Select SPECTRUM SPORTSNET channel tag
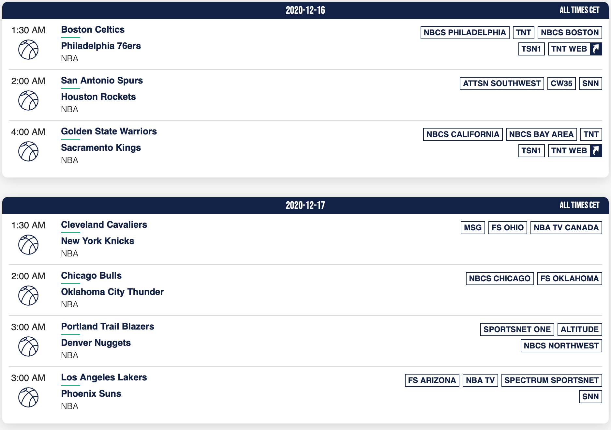Screen dimensions: 611x430 (552, 380)
